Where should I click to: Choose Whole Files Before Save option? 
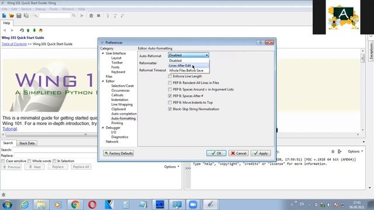[x=189, y=71]
